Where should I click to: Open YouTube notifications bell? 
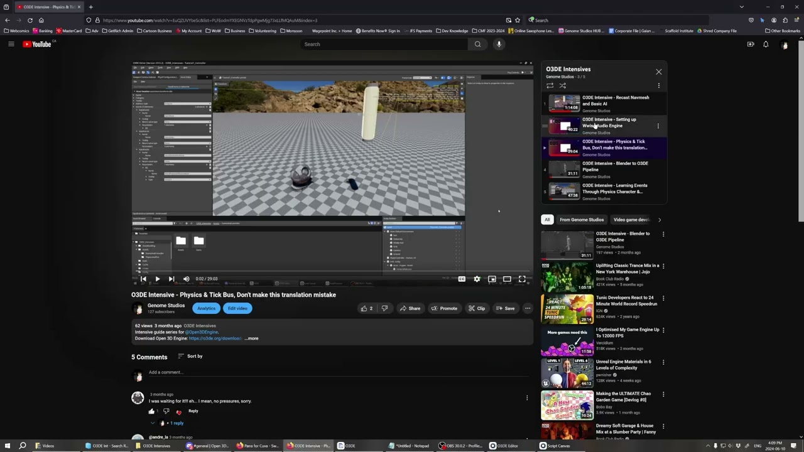pos(766,44)
